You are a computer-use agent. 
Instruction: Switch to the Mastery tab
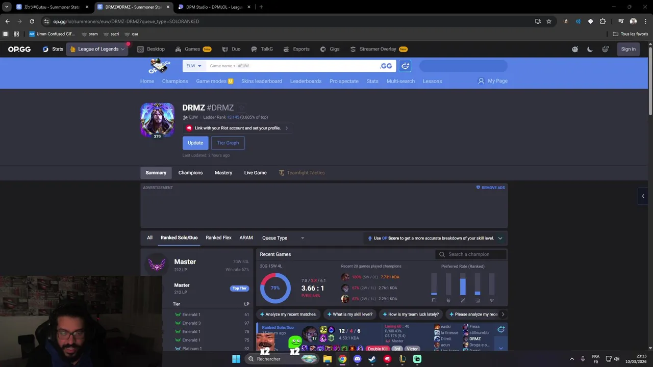[223, 173]
